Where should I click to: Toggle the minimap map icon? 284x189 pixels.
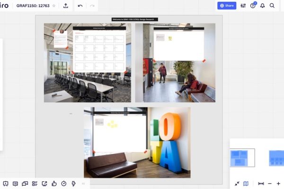click(246, 183)
